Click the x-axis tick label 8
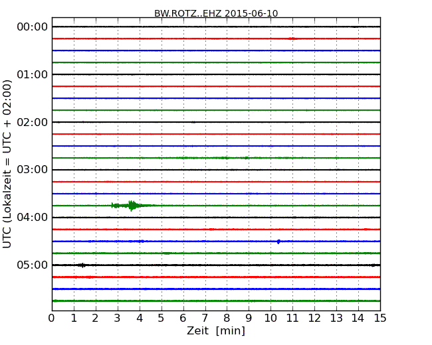This screenshot has width=432, height=345. (227, 318)
